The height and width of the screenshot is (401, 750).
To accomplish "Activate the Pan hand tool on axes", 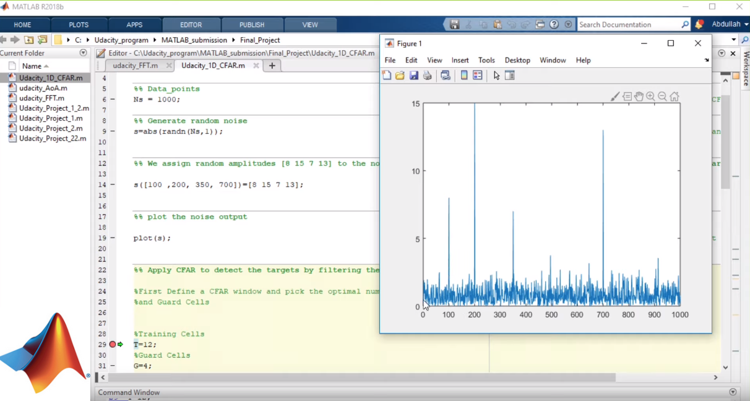I will pos(639,97).
